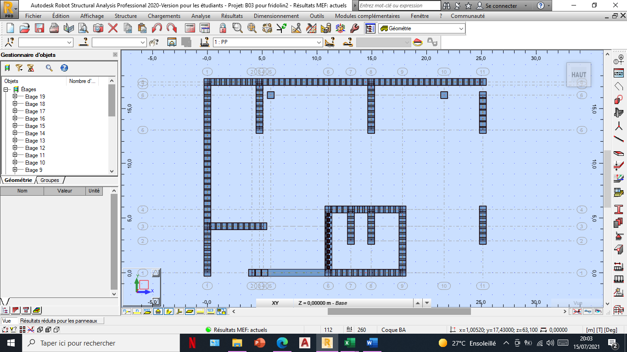This screenshot has height=352, width=627.
Task: Click the magnifier zoom window icon
Action: [x=237, y=28]
